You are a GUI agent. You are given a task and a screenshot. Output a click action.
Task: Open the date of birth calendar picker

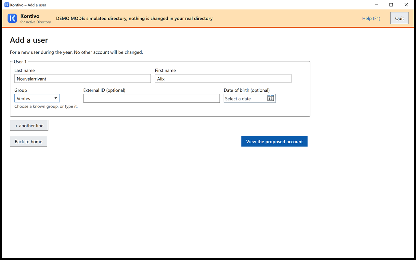coord(270,98)
